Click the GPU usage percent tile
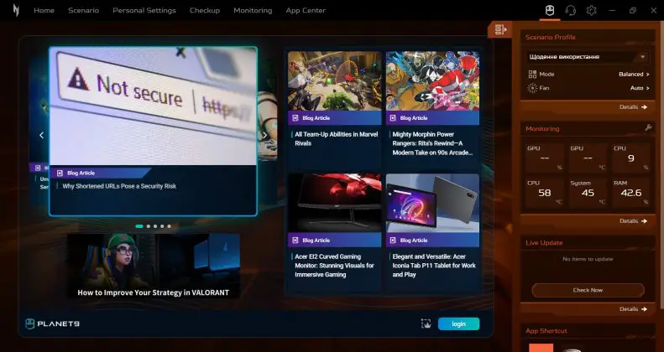The width and height of the screenshot is (664, 352). (x=545, y=158)
